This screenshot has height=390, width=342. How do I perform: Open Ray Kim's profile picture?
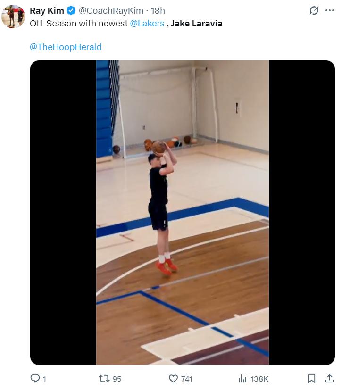[x=13, y=17]
